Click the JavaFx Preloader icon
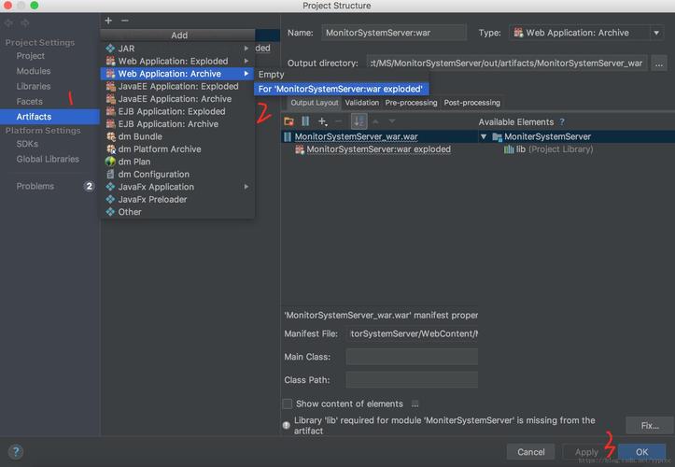Screen dimensions: 675x467 [x=111, y=200]
